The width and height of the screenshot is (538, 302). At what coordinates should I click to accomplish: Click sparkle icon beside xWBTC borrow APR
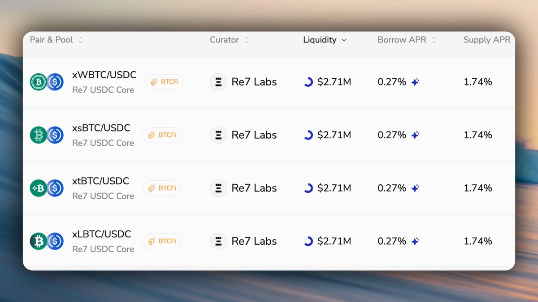(416, 82)
